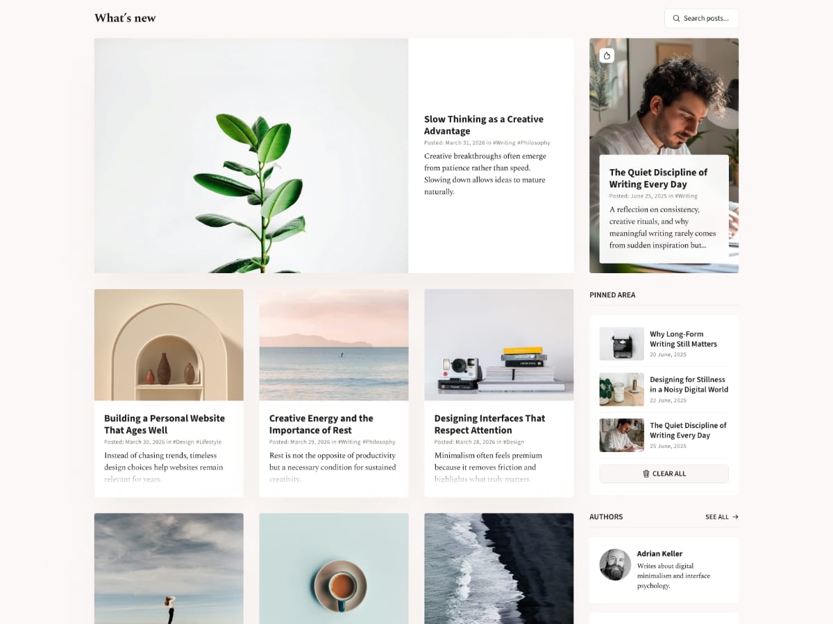Click the candle and plant pinned thumbnail
The image size is (833, 624).
pos(622,390)
